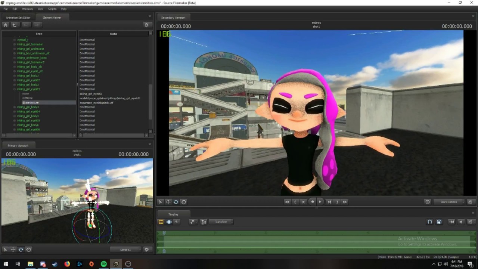Click the Element Viewer vertical scrollbar

click(x=151, y=101)
